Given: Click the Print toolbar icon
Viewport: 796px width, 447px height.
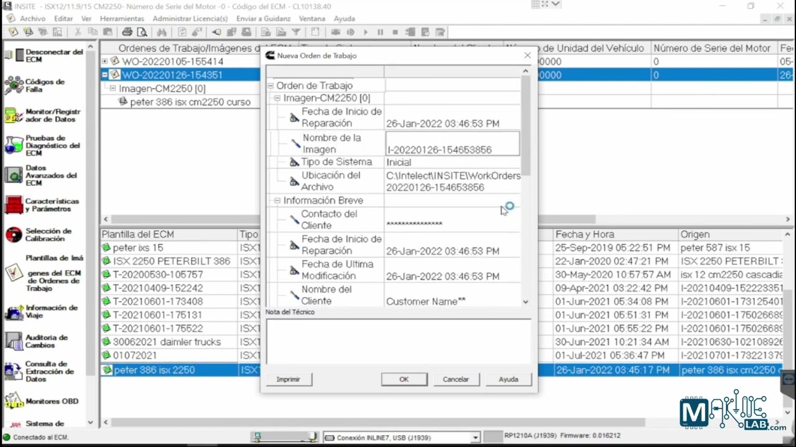Looking at the screenshot, I should pyautogui.click(x=127, y=32).
